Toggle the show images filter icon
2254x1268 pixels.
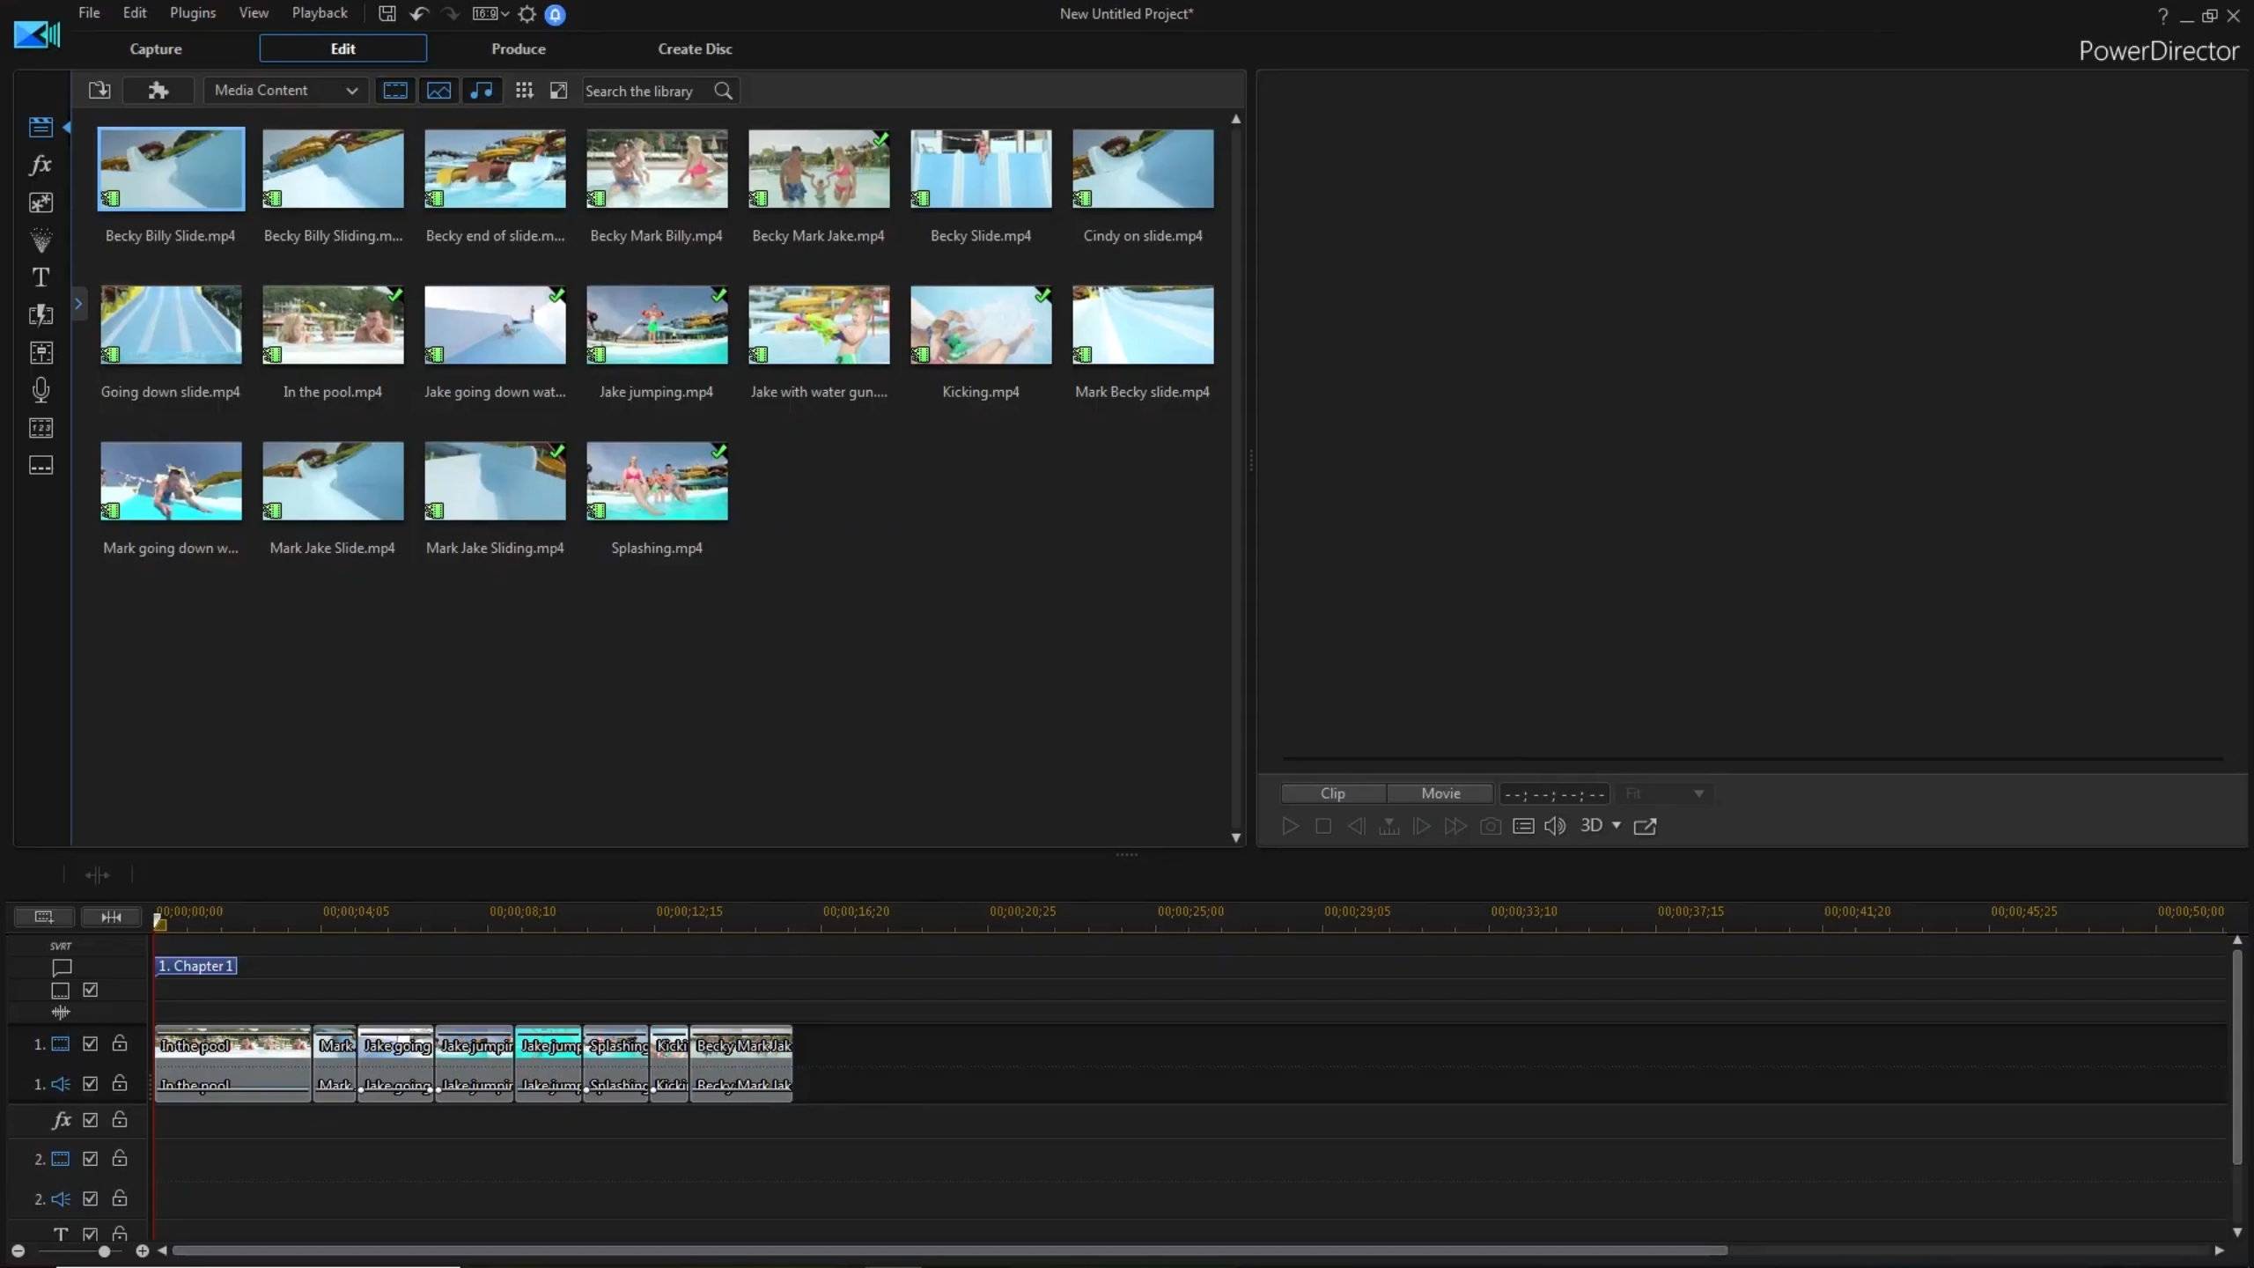438,90
